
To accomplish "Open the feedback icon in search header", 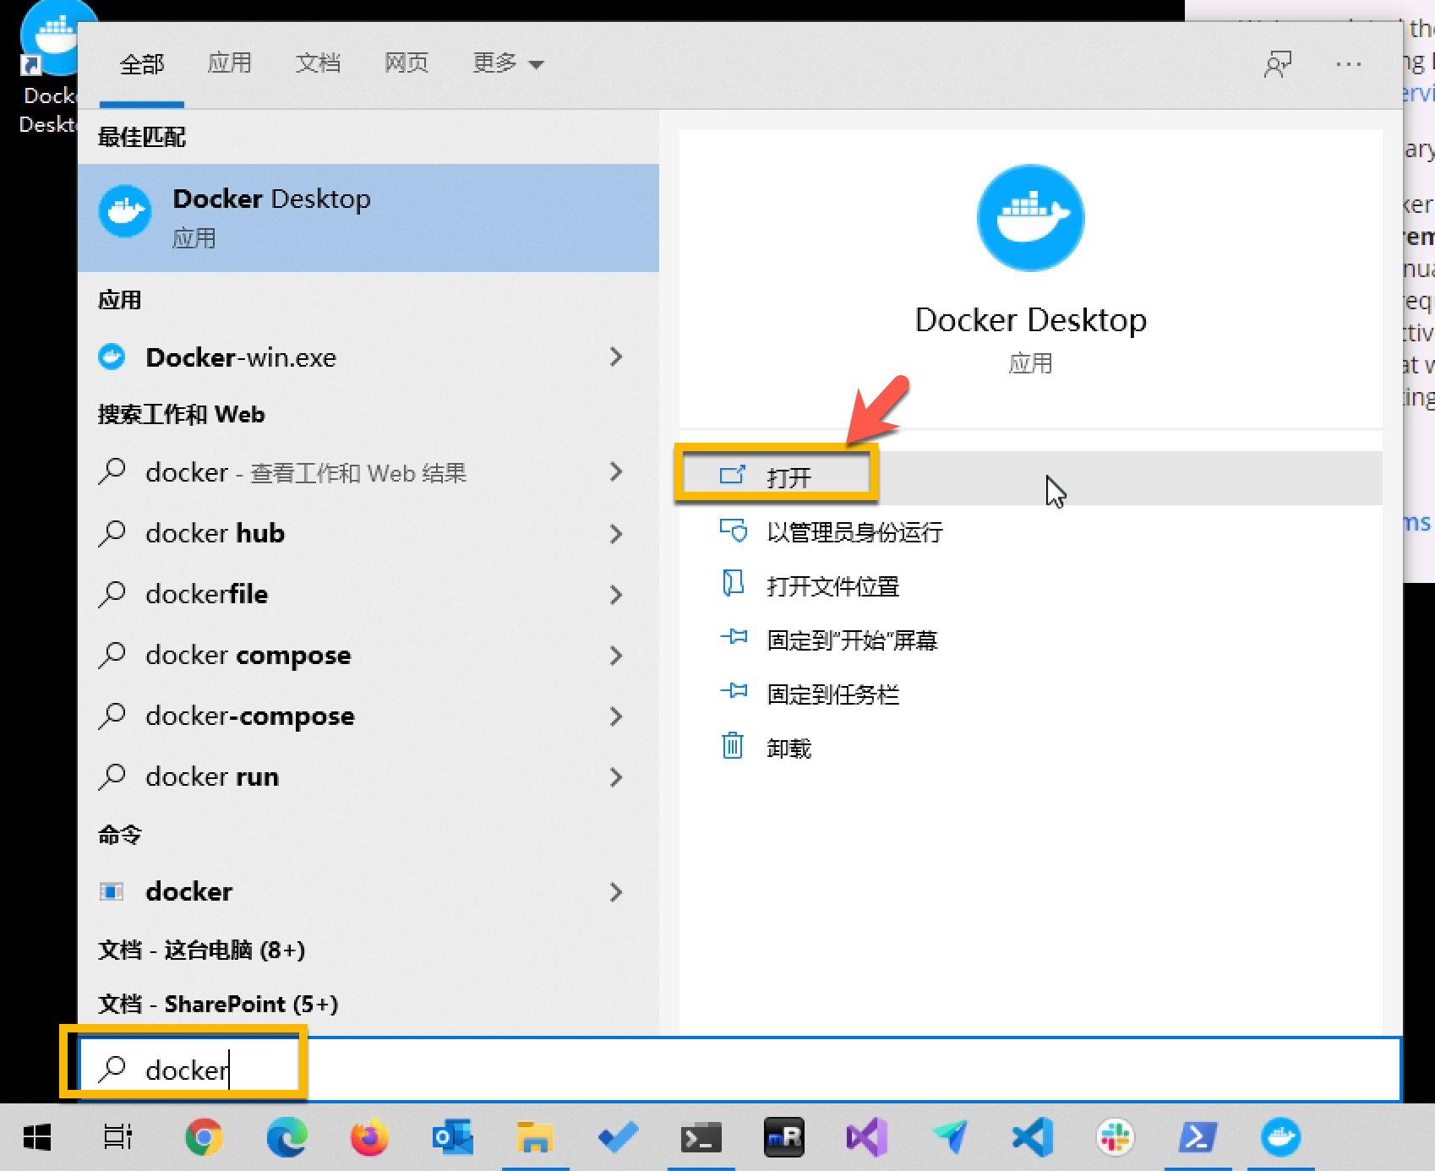I will [x=1277, y=63].
